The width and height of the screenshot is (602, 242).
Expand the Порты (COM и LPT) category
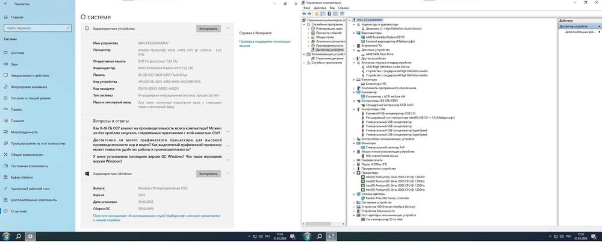354,164
